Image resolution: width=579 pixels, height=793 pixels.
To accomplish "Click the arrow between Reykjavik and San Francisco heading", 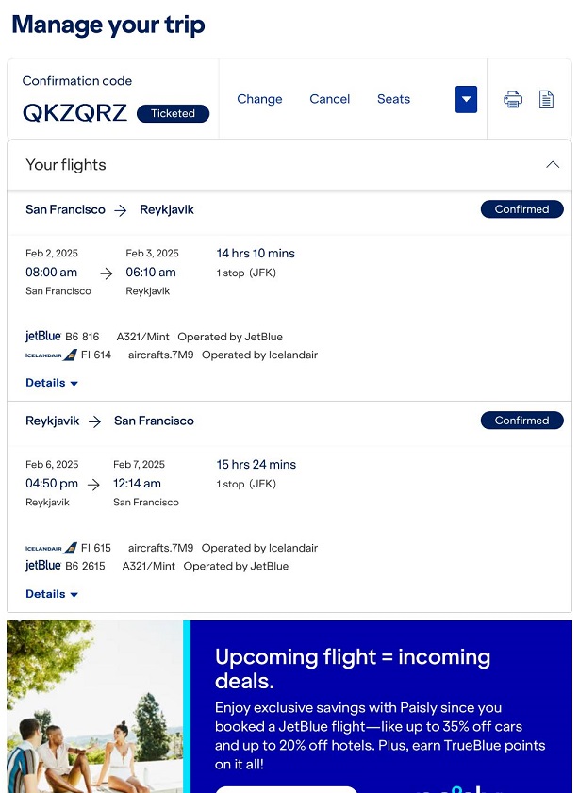I will [x=94, y=421].
